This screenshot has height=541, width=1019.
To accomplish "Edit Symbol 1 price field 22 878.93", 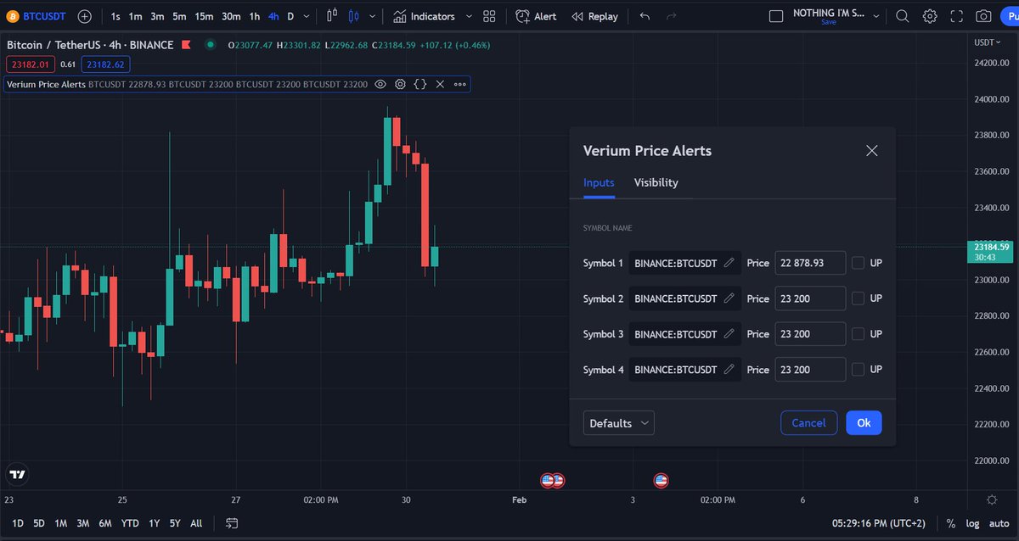I will [x=810, y=263].
